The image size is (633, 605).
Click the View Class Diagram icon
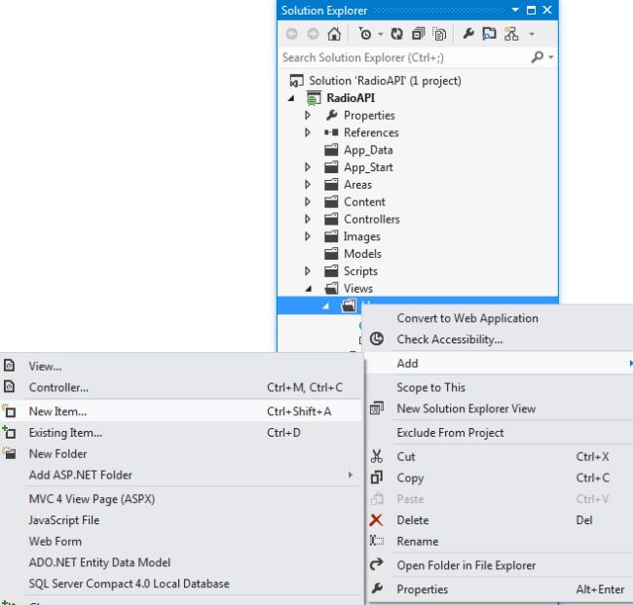(x=511, y=34)
